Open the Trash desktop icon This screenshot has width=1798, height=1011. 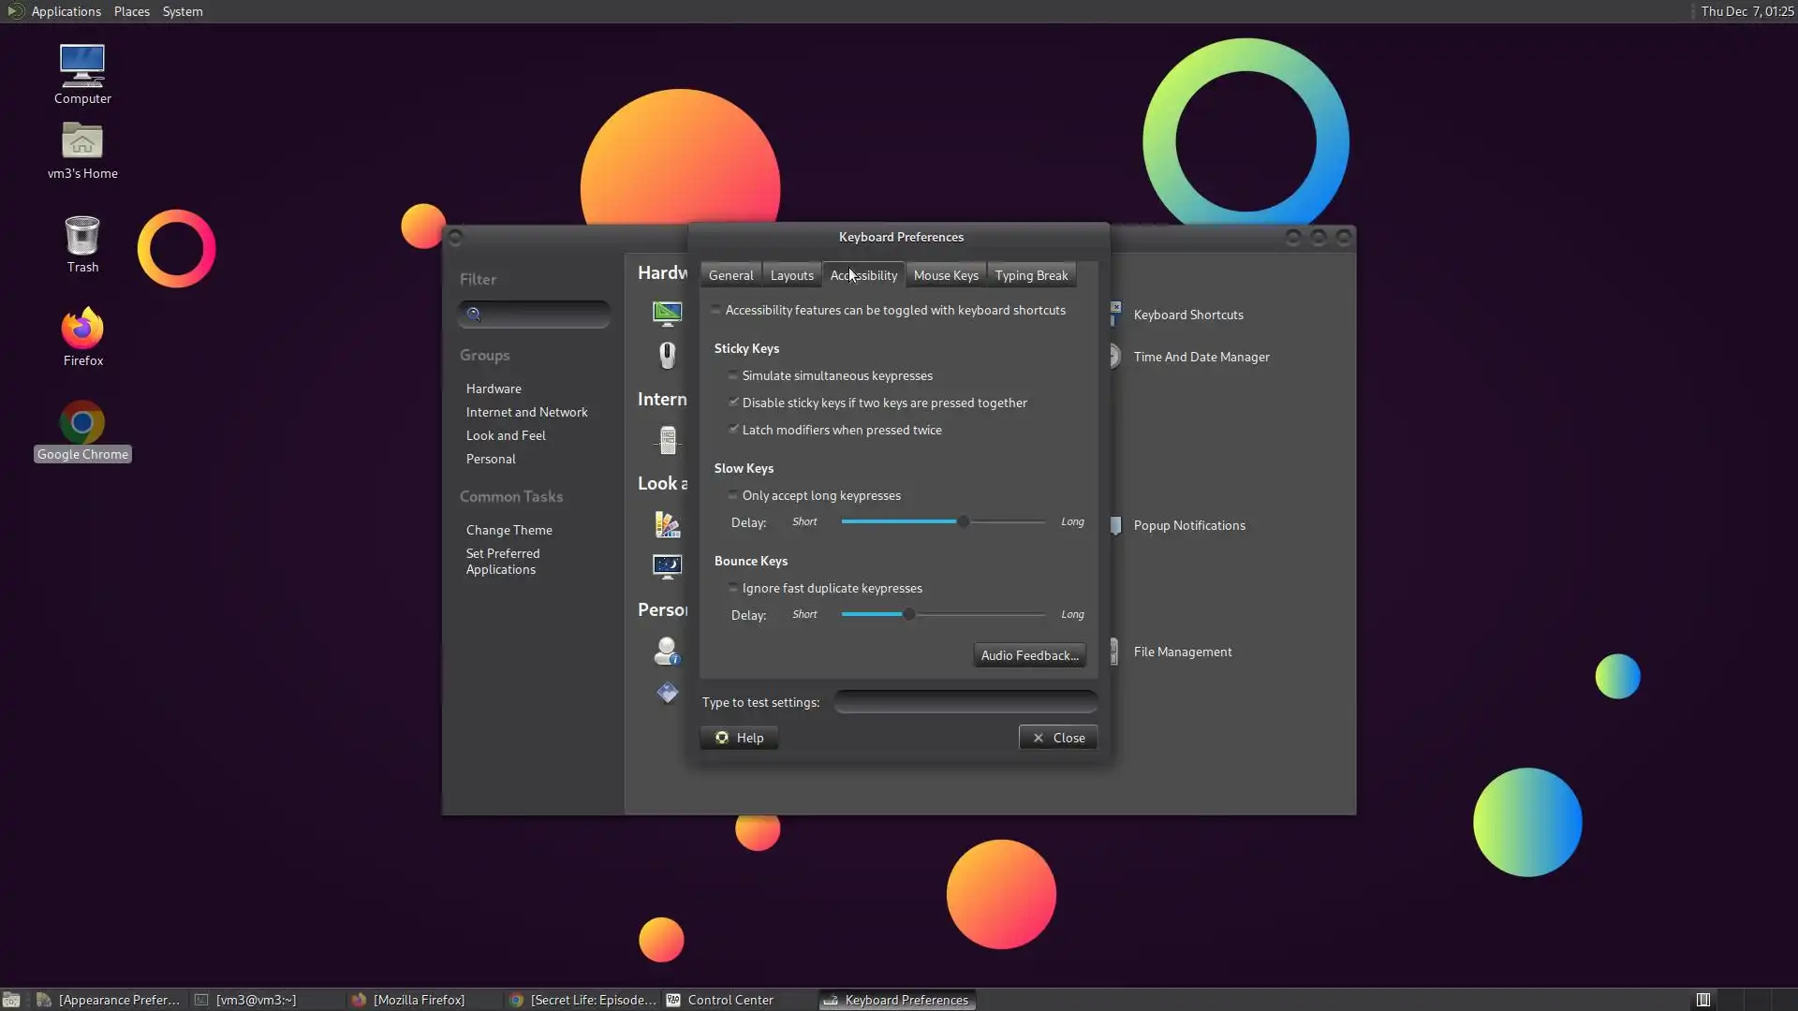[x=82, y=236]
